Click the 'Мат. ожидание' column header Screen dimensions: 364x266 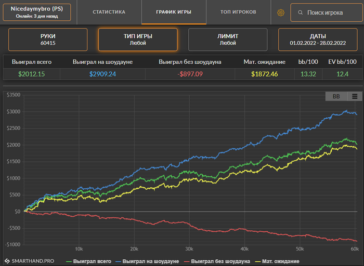click(264, 62)
